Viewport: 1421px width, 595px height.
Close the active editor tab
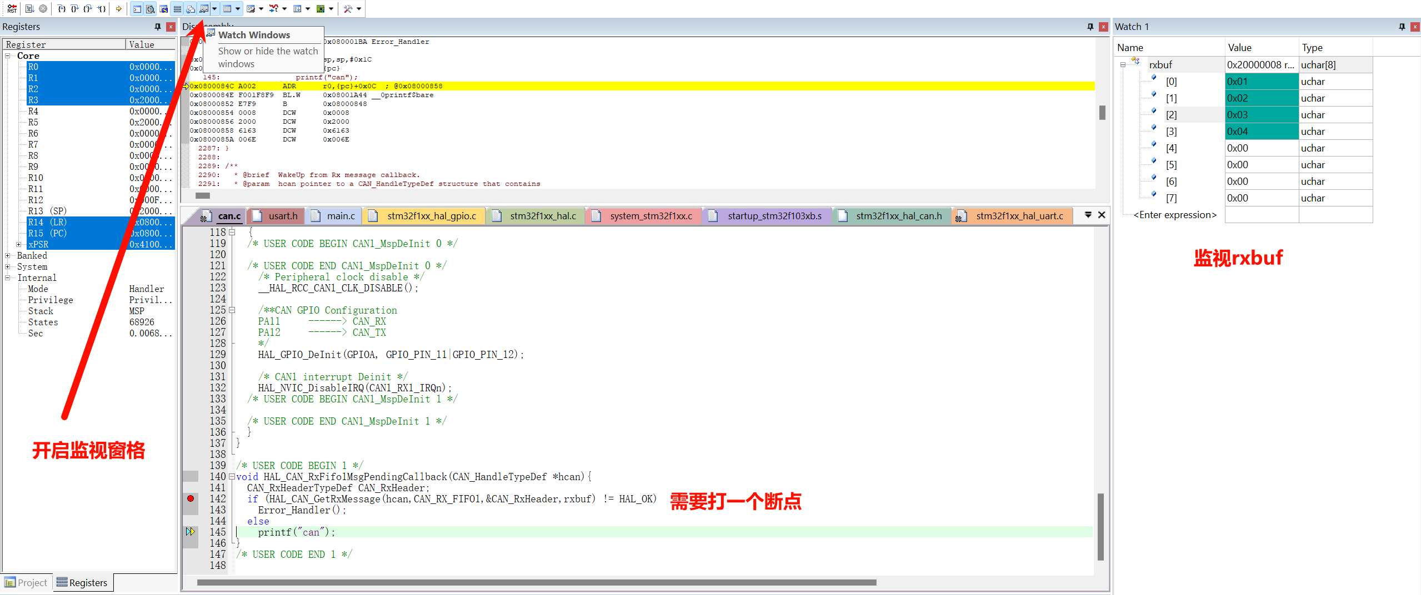(1102, 215)
